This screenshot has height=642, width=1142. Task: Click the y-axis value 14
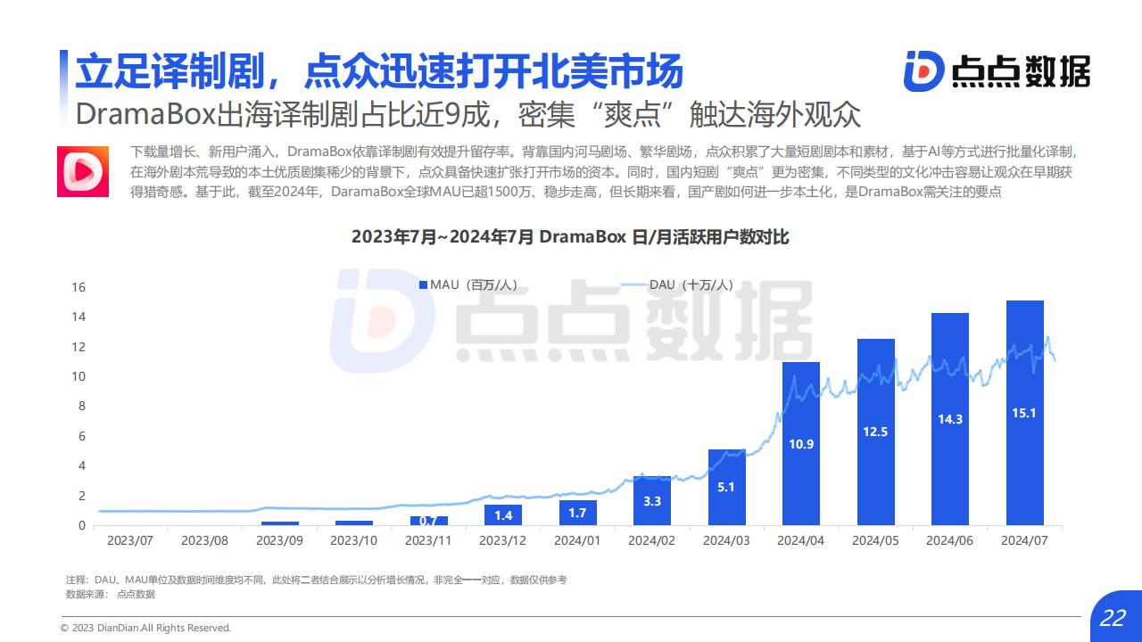pyautogui.click(x=78, y=317)
